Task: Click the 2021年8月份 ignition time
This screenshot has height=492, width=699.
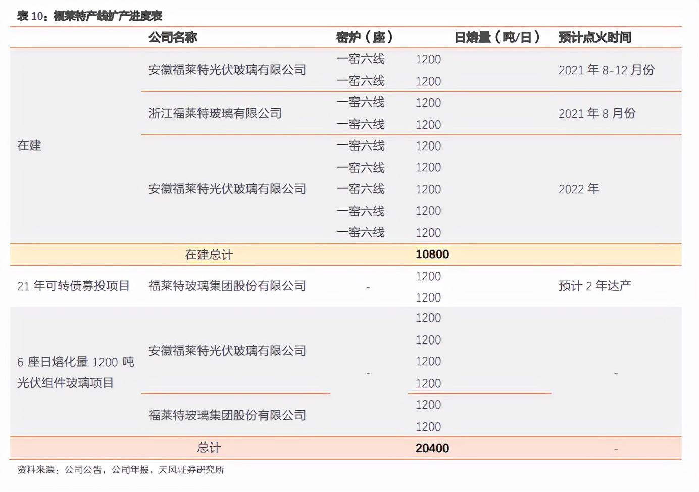Action: pos(596,113)
